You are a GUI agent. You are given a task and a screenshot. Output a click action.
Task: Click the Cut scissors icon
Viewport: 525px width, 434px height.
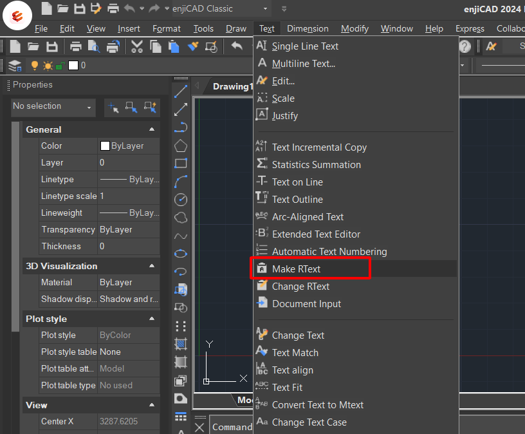137,46
